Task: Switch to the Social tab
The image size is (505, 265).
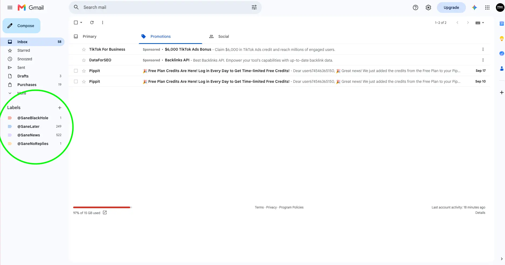Action: [223, 36]
